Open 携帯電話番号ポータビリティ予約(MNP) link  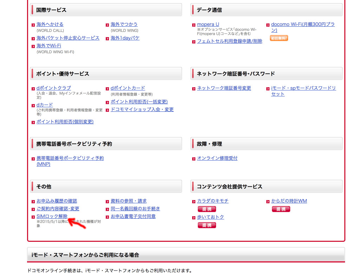coord(70,161)
